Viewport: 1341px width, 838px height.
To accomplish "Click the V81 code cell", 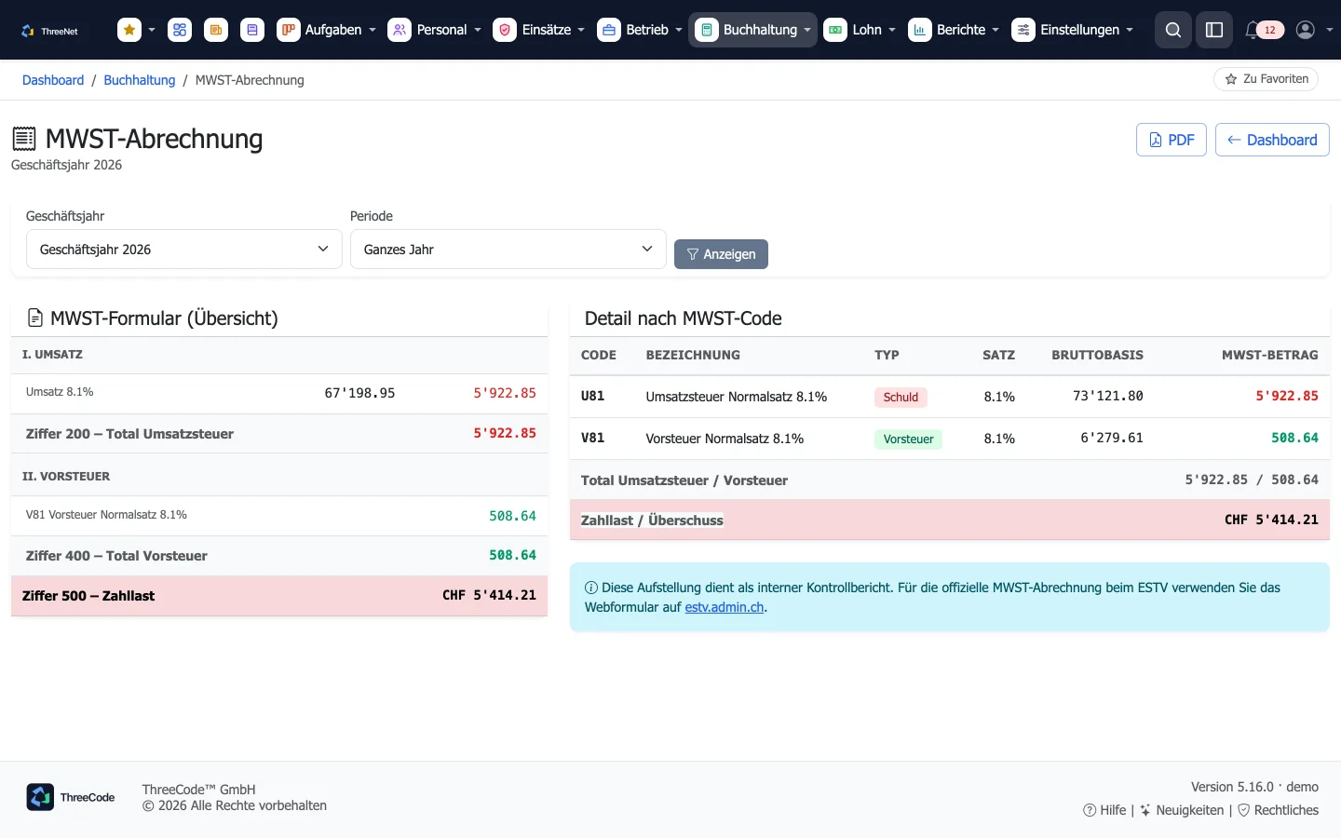I will pos(593,438).
